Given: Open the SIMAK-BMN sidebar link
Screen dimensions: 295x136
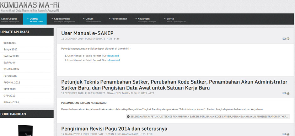Looking at the screenshot, I should [11, 69].
